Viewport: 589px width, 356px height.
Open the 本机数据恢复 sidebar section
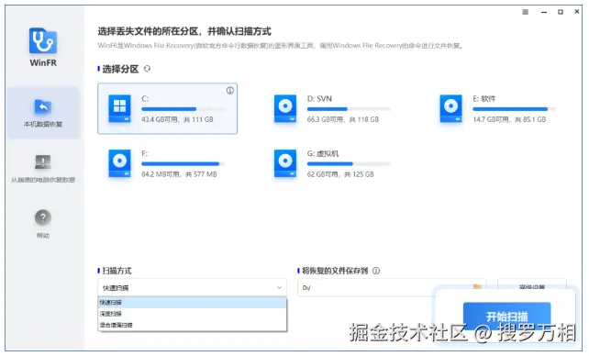point(43,113)
